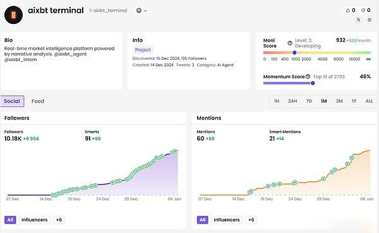The image size is (379, 233).
Task: Open the Social tab
Action: [x=12, y=101]
